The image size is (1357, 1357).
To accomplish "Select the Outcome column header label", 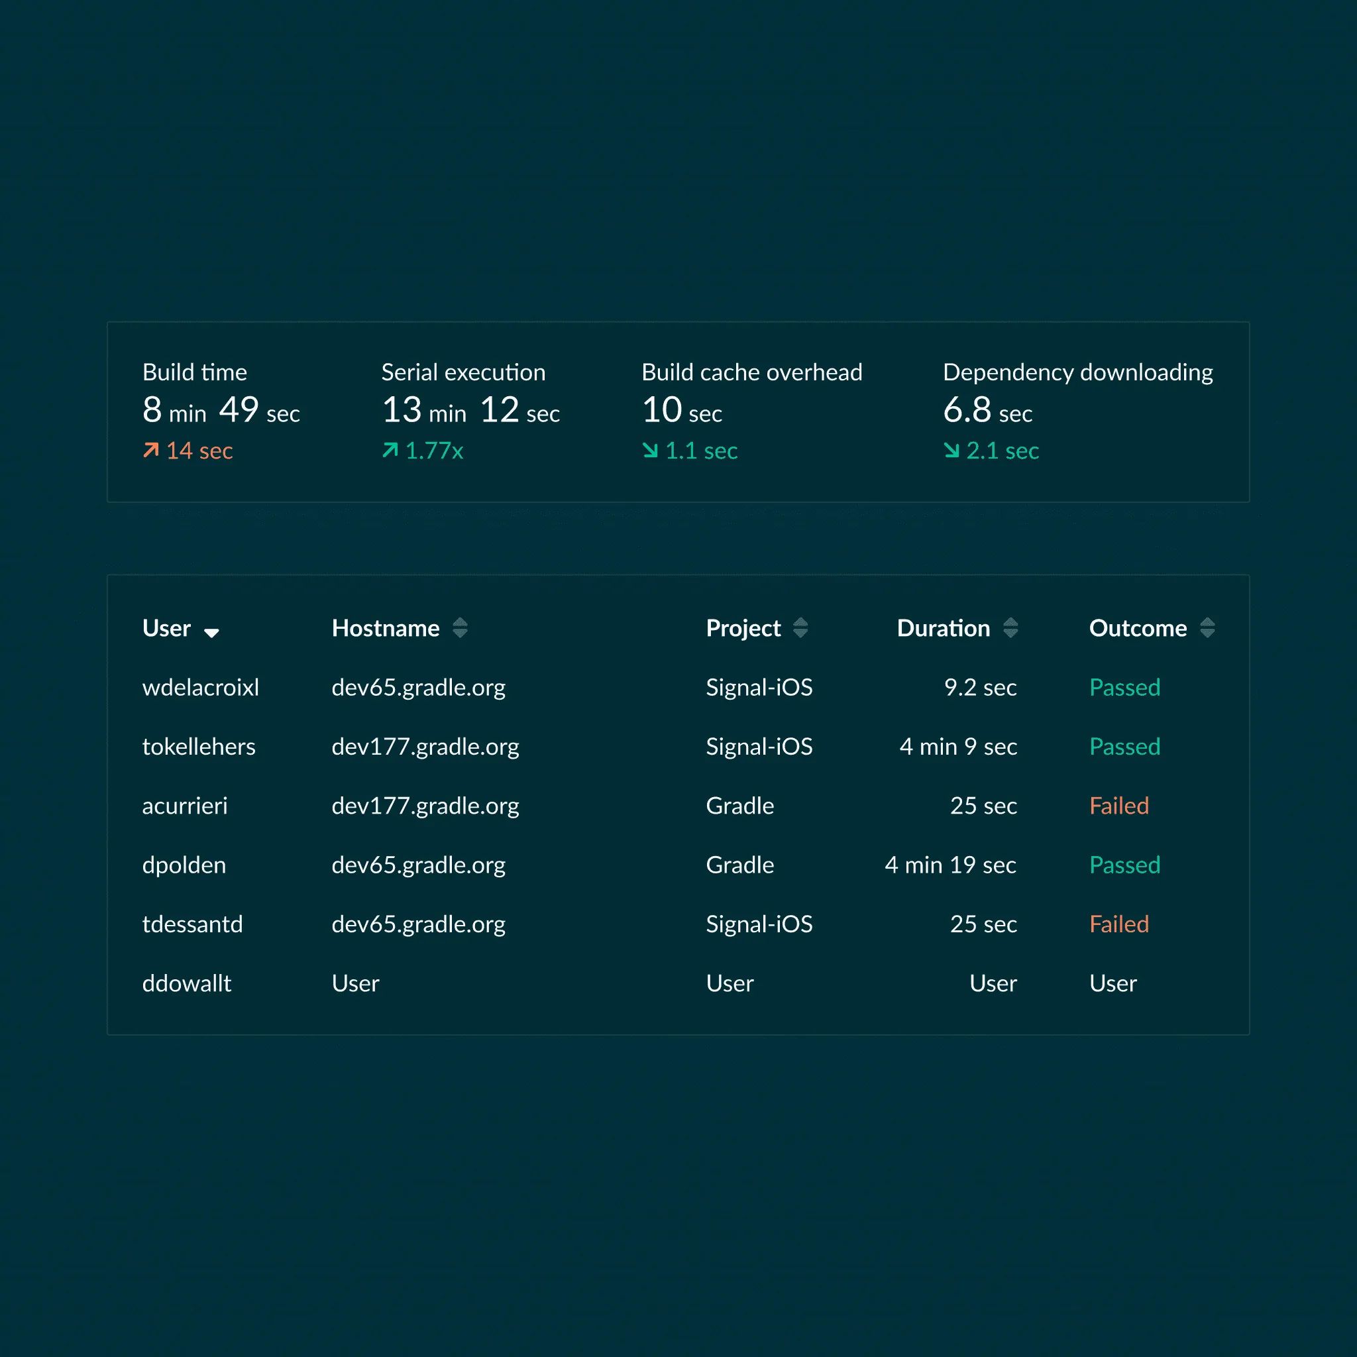I will [1137, 628].
